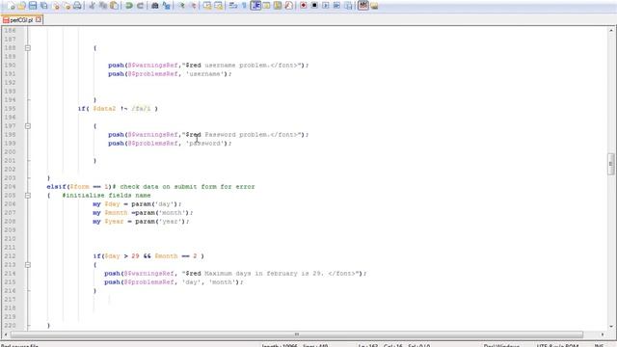This screenshot has width=617, height=347.
Task: Click line number 212 in the margin
Action: pyautogui.click(x=10, y=256)
